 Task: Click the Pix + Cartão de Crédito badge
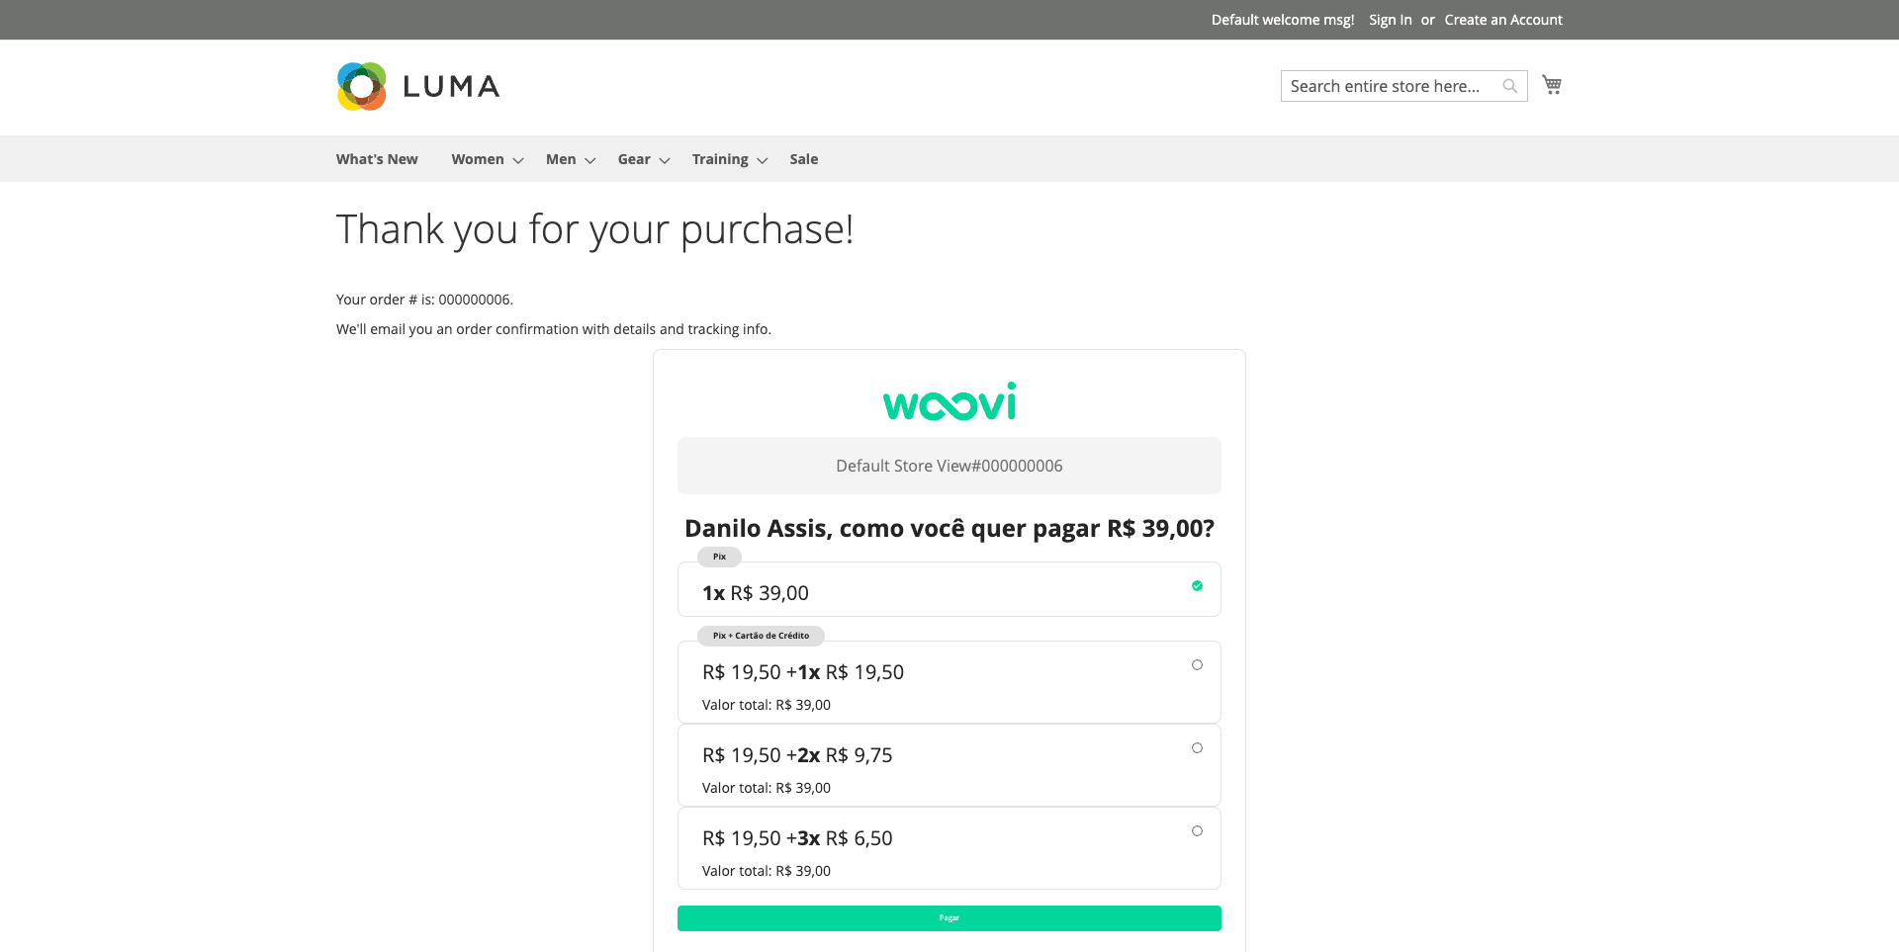(x=761, y=636)
